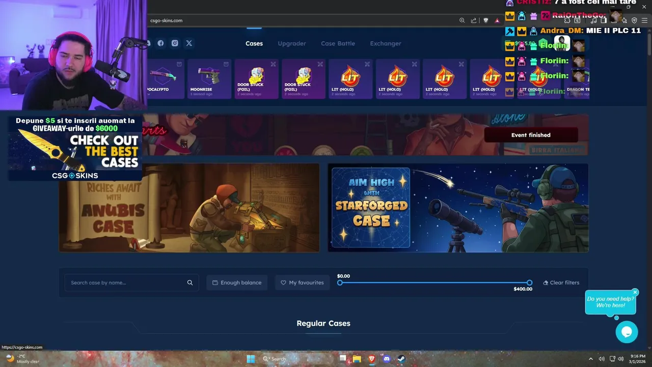The height and width of the screenshot is (367, 652).
Task: Toggle the Enough balance filter
Action: [x=237, y=282]
